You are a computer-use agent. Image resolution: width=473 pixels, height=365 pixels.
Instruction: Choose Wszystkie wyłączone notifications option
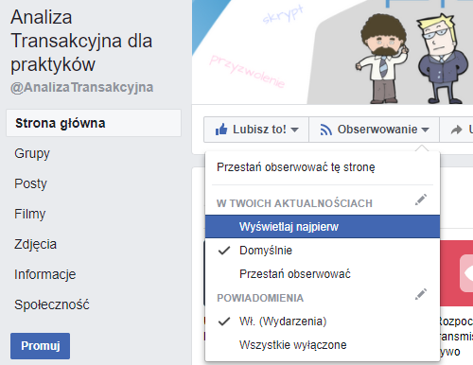point(323,345)
